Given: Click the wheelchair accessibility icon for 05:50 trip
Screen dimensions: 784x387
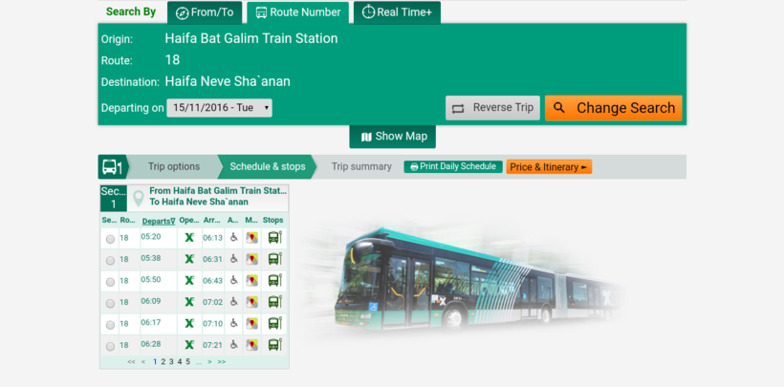Looking at the screenshot, I should tap(233, 281).
